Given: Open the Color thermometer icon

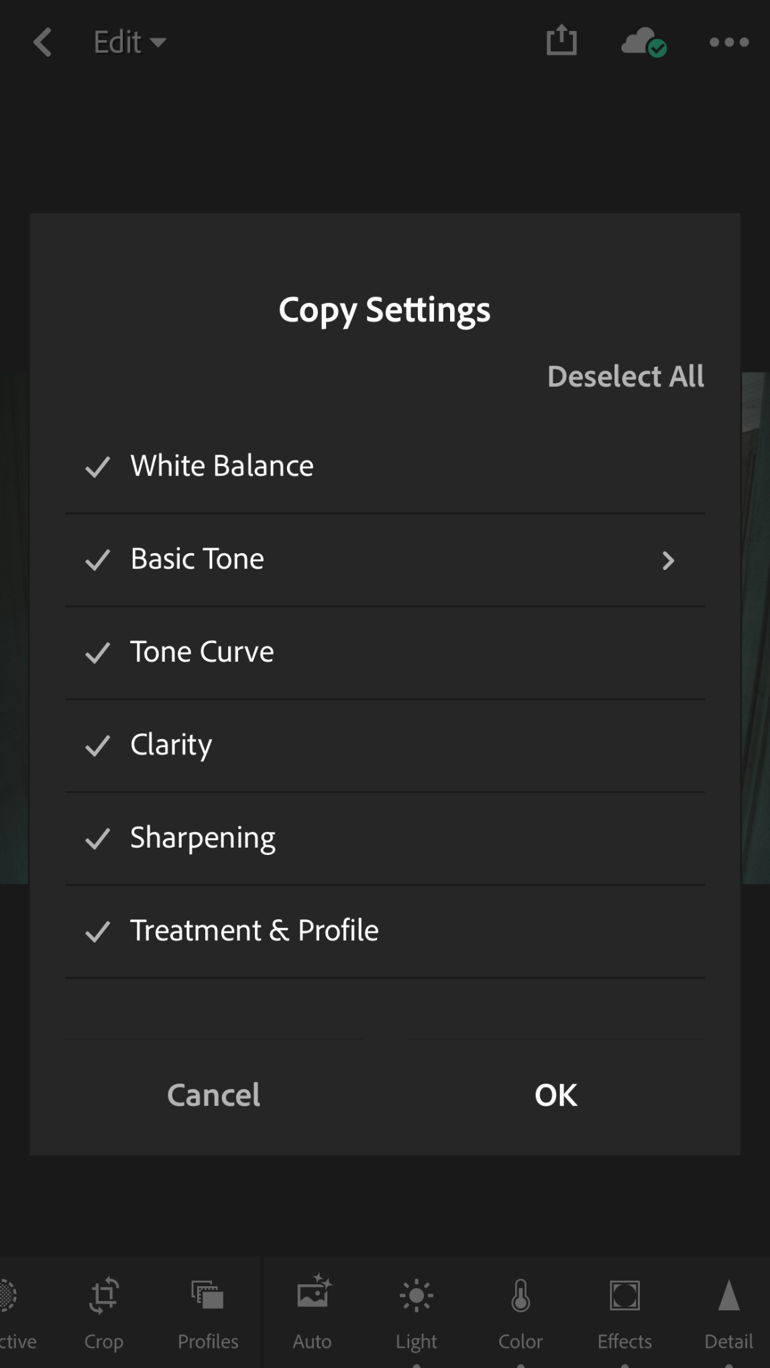Looking at the screenshot, I should click(x=520, y=1295).
